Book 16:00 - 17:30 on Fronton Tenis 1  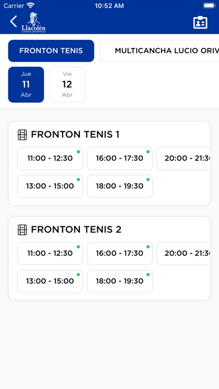[x=120, y=159]
